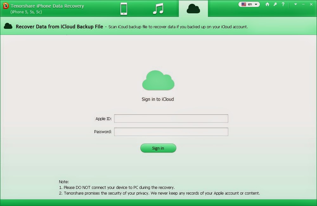Click the US flag in language selector

(x=244, y=4)
